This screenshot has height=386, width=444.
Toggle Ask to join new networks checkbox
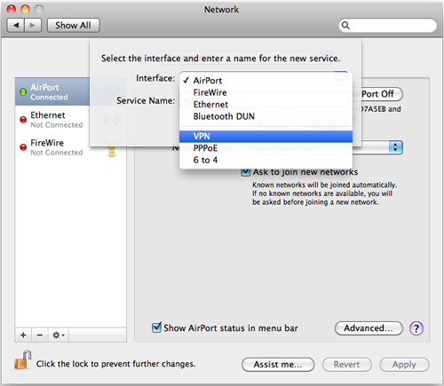(246, 172)
